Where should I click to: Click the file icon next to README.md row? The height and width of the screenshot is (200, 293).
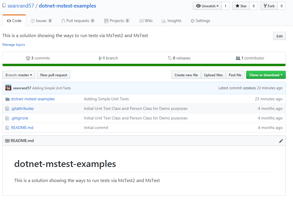7,128
